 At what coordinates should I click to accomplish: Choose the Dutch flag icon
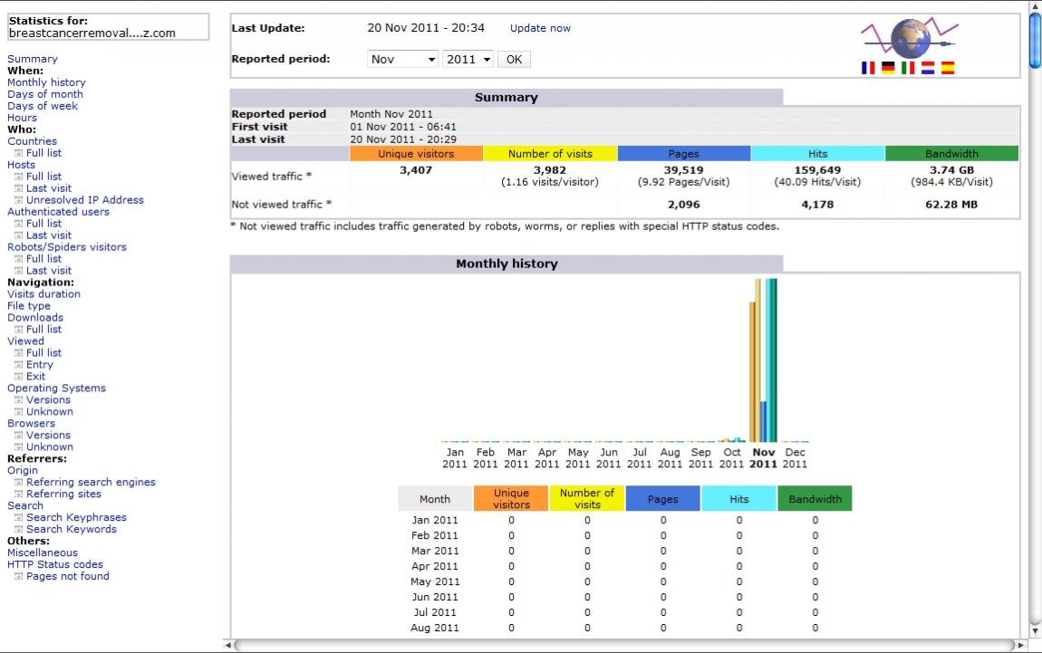click(928, 68)
